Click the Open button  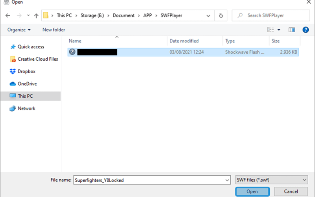click(x=252, y=191)
